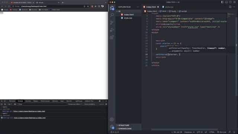This screenshot has width=238, height=134.
Task: Click the Espaces: 4 indentation indicator
Action: click(189, 132)
